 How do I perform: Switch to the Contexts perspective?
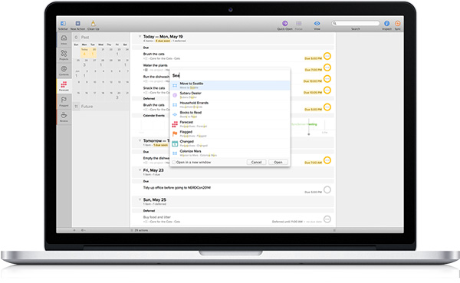[x=64, y=71]
